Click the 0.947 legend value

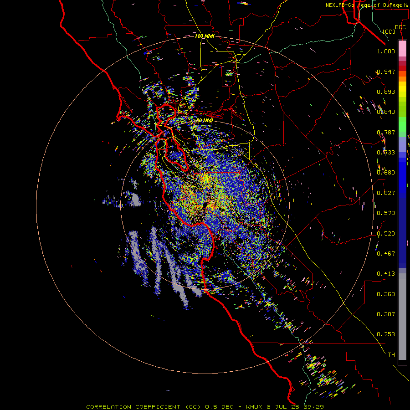tap(386, 72)
